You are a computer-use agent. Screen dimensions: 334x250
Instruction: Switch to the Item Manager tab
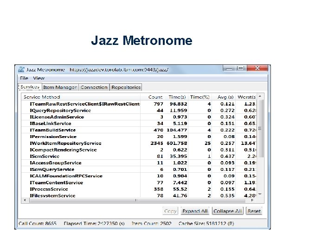(60, 87)
